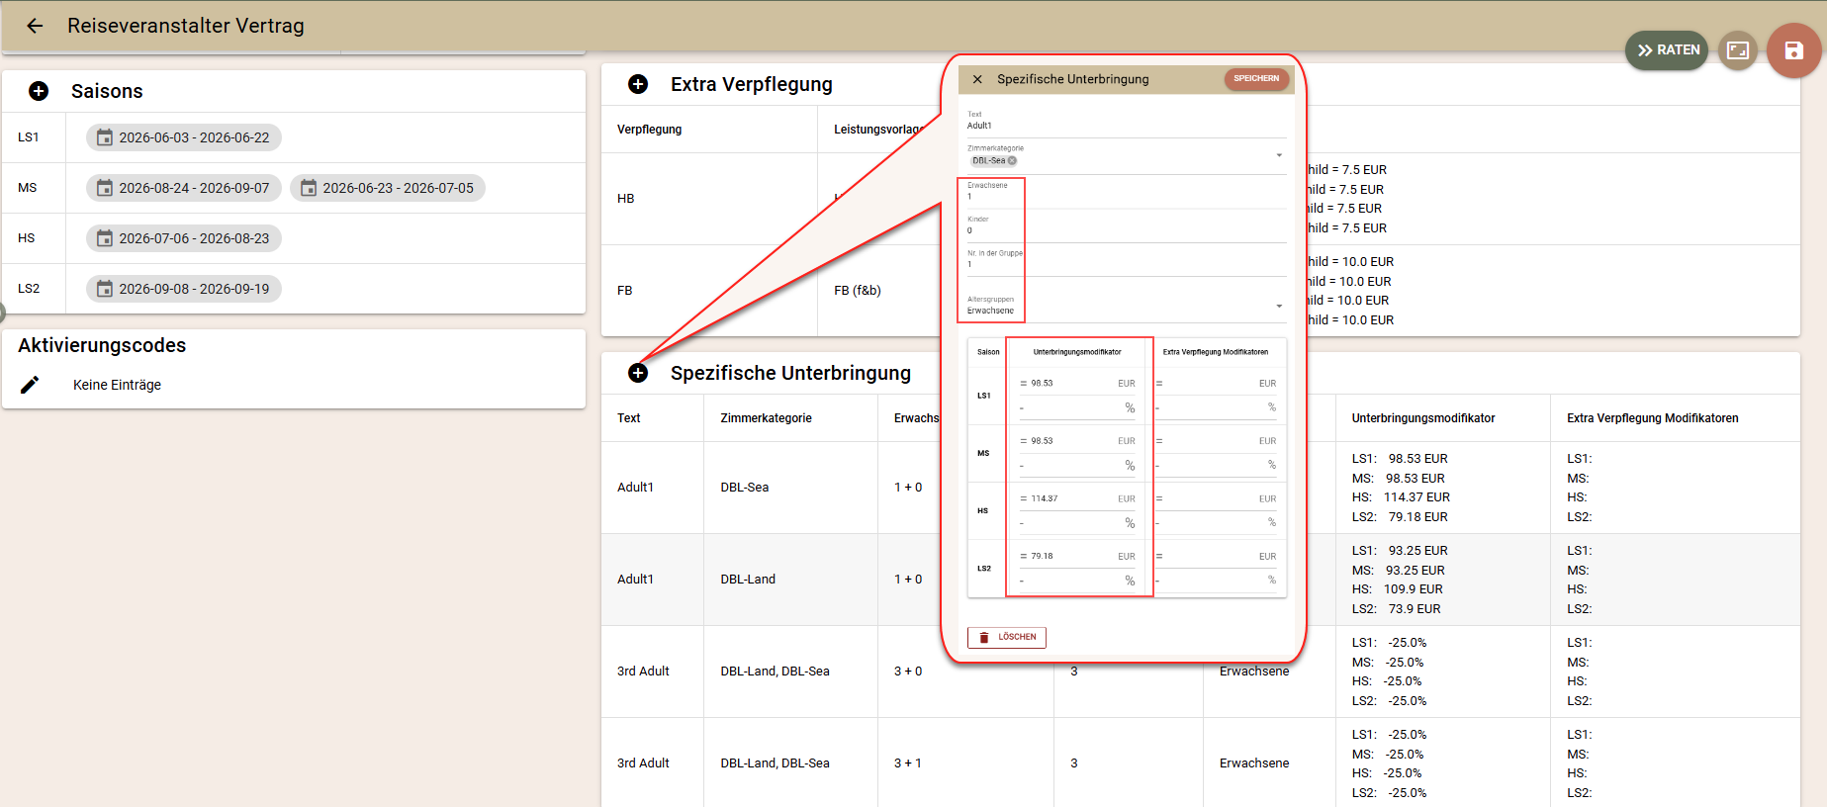Open the HS date chip 2026-07-06 - 2026-08-23
Screen dimensions: 1827x807
click(183, 238)
